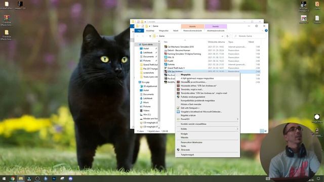Open 3D objektumok in the navigation pane
324x182 pixels.
(150, 86)
